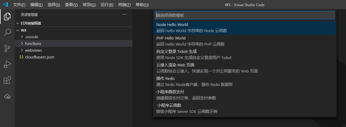Select the webviews folder name
The image size is (346, 127).
point(34,50)
